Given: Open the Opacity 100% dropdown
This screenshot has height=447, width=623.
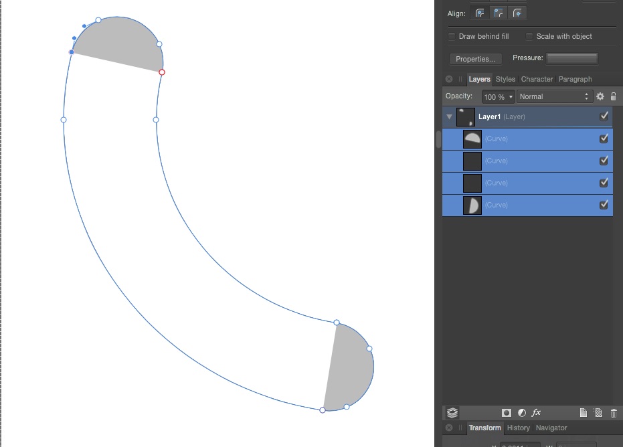Looking at the screenshot, I should tap(499, 97).
